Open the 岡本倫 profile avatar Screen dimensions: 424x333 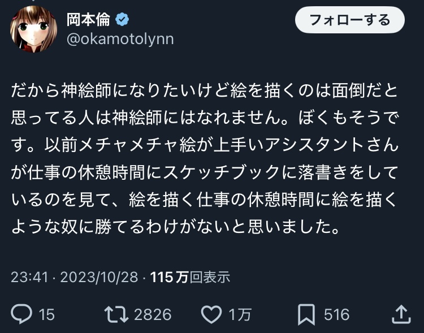pyautogui.click(x=34, y=29)
